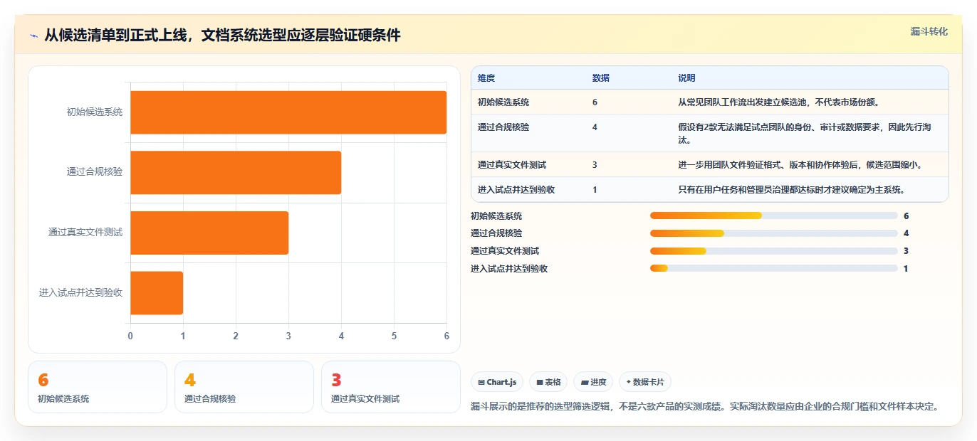Viewport: 977px width, 441px height.
Task: Click the Chart.js chip
Action: tap(497, 382)
